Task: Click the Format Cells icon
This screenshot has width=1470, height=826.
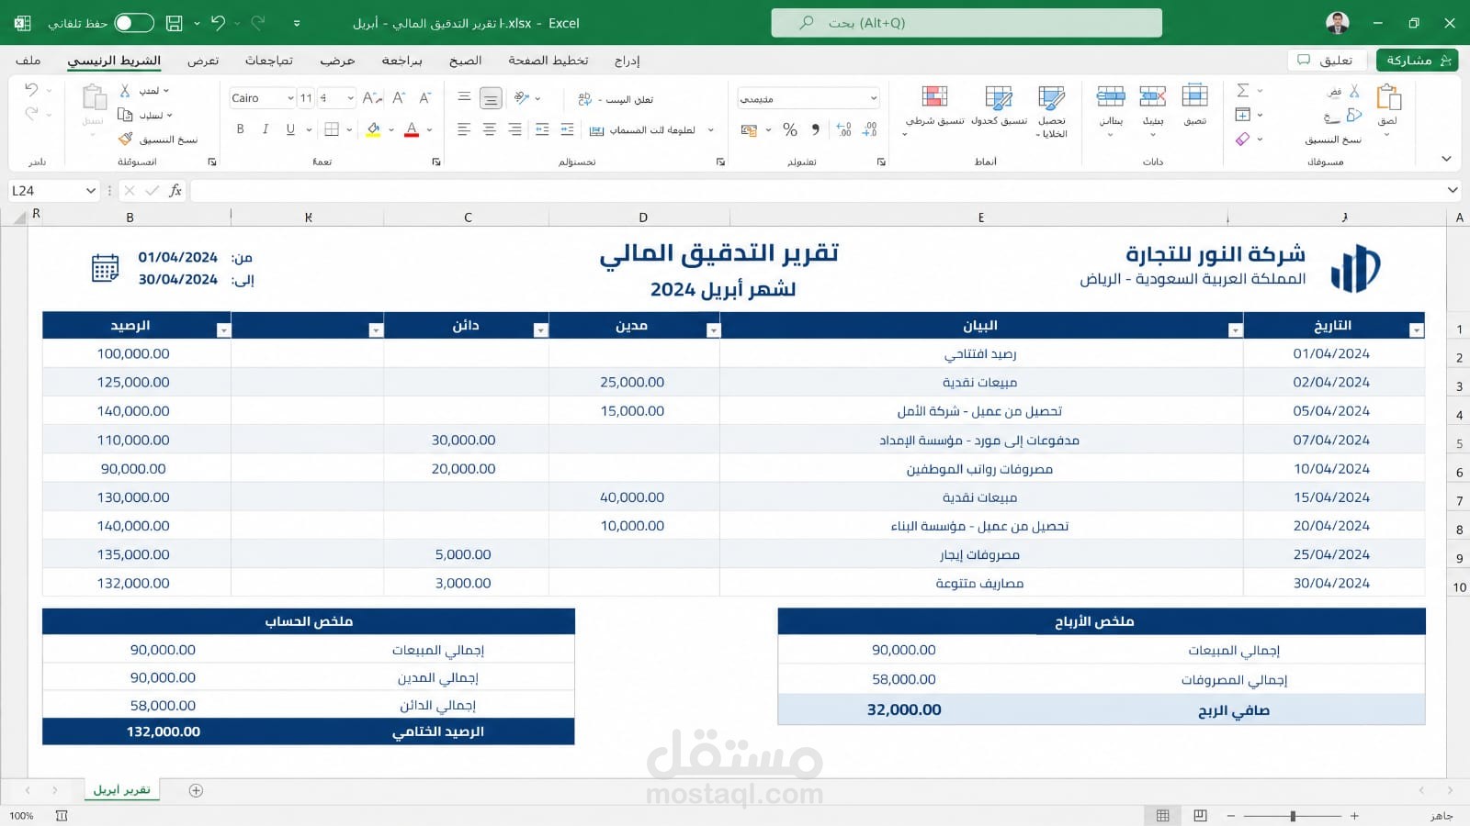Action: (x=1194, y=95)
